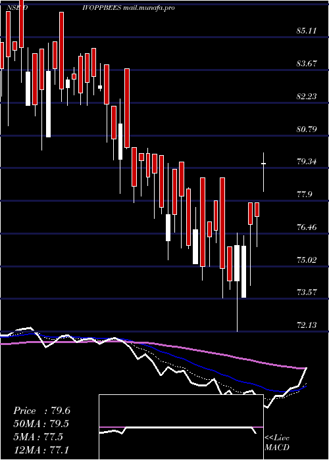
Task: Click the Price : 79.6 readout
Action: [x=41, y=411]
